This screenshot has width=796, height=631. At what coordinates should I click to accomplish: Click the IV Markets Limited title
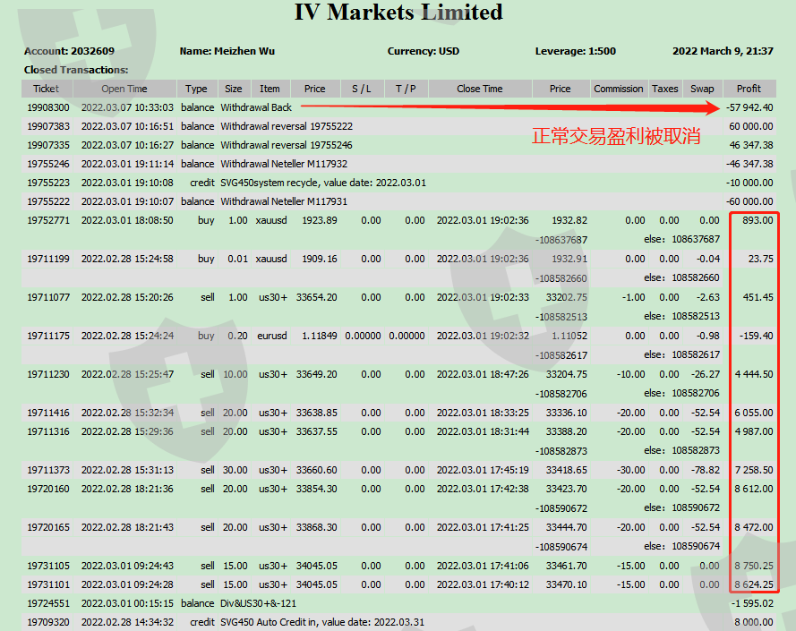pyautogui.click(x=398, y=13)
